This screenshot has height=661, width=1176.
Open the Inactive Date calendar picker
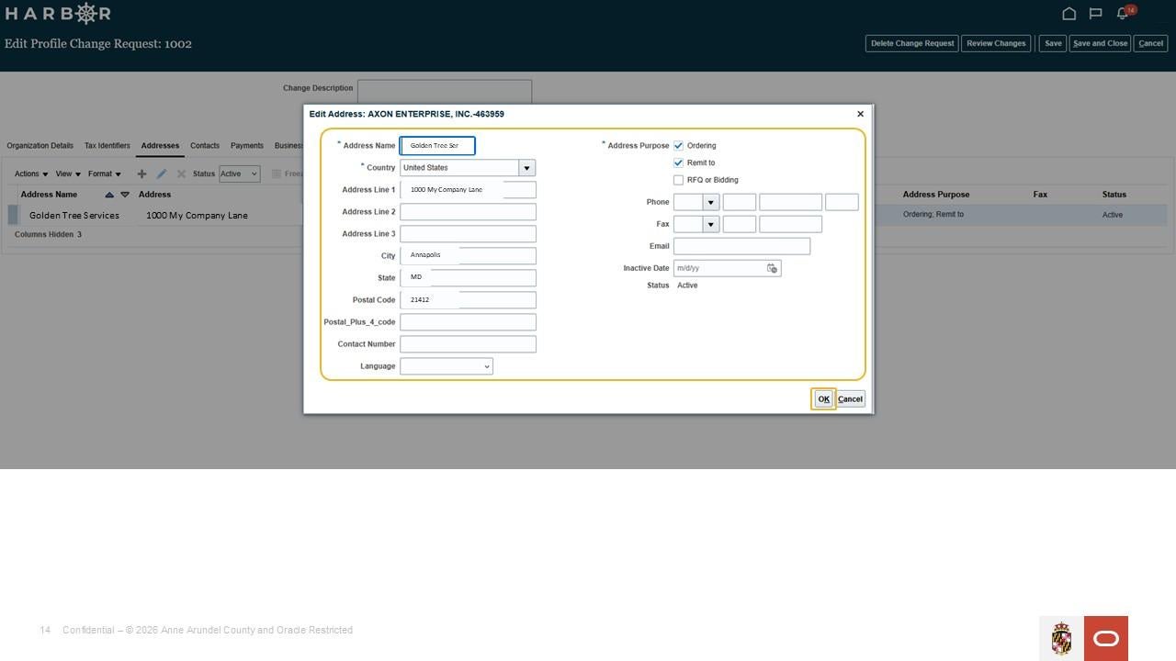772,268
